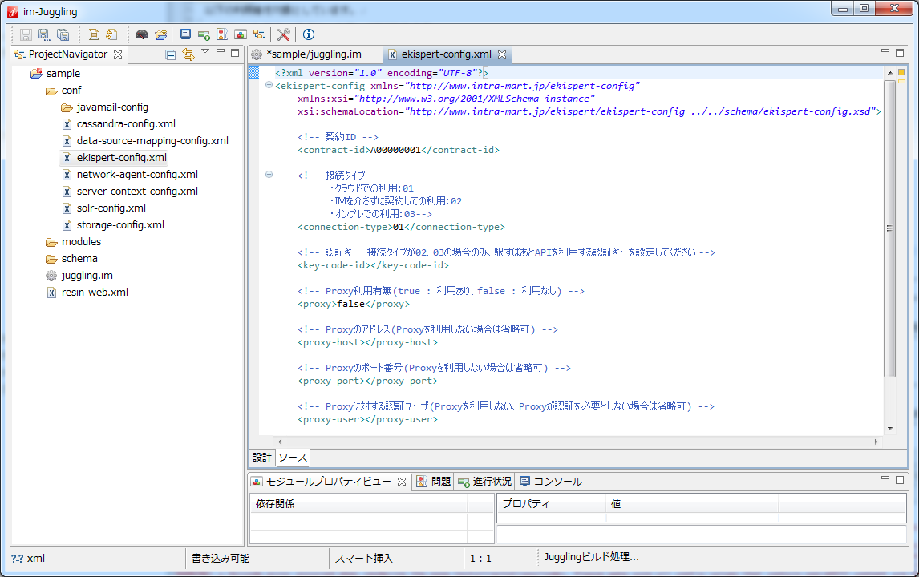Open the コンソール console tab

(551, 482)
